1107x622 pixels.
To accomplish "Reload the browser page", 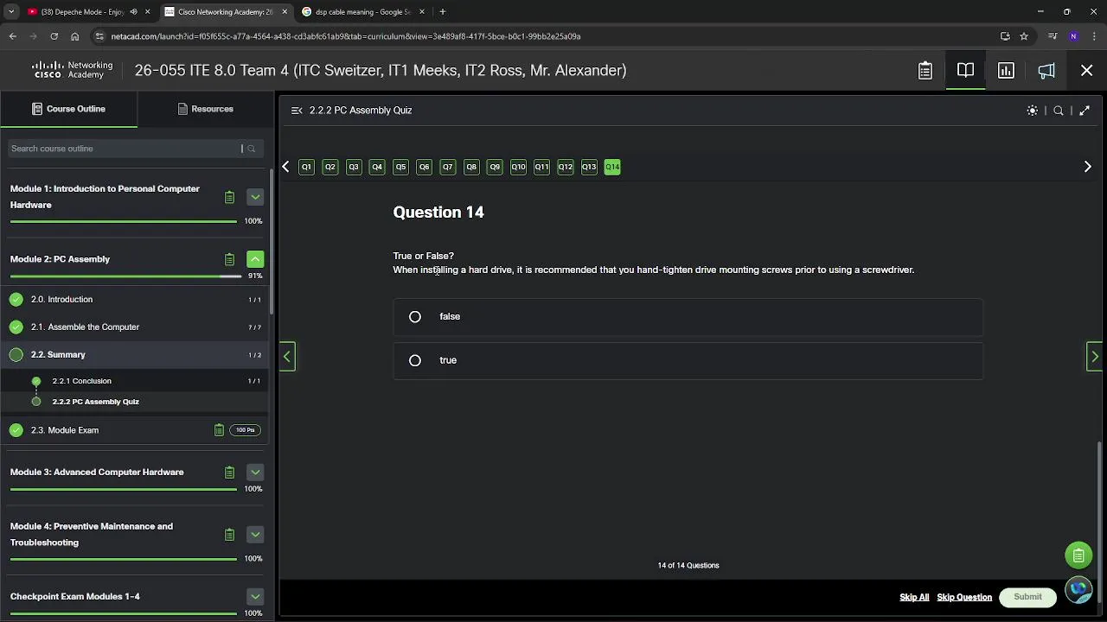I will click(x=54, y=36).
